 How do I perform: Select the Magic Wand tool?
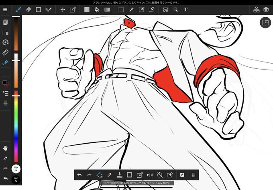131,10
